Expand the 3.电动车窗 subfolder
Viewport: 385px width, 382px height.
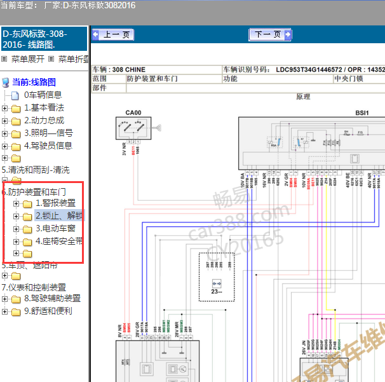(16, 229)
